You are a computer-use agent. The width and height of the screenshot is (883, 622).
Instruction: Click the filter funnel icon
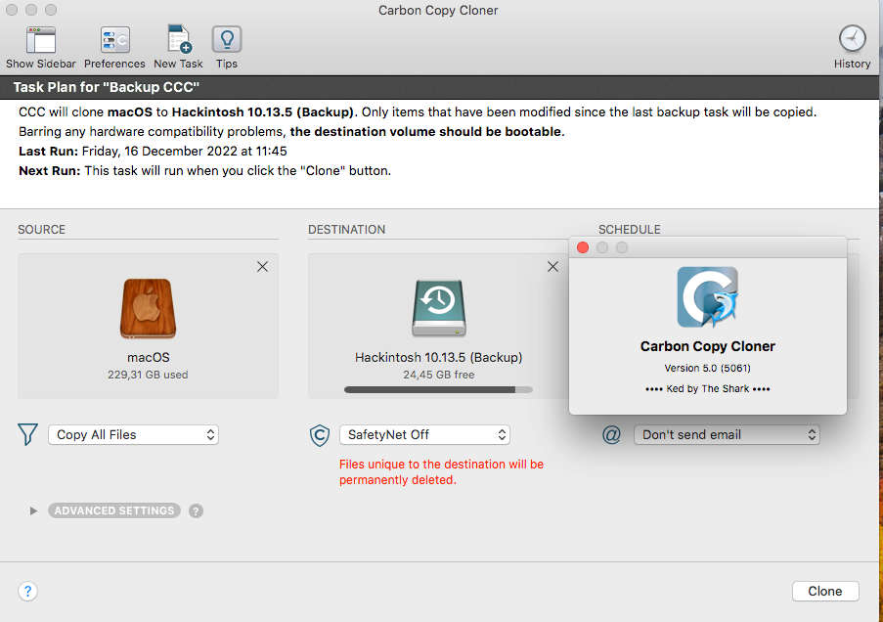pyautogui.click(x=27, y=434)
